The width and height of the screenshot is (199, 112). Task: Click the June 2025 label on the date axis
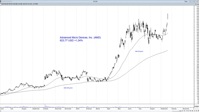(2, 109)
